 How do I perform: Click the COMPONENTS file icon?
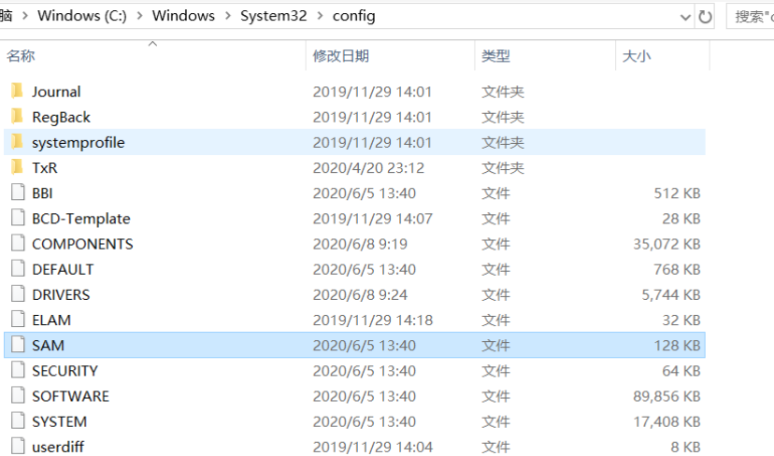click(18, 243)
